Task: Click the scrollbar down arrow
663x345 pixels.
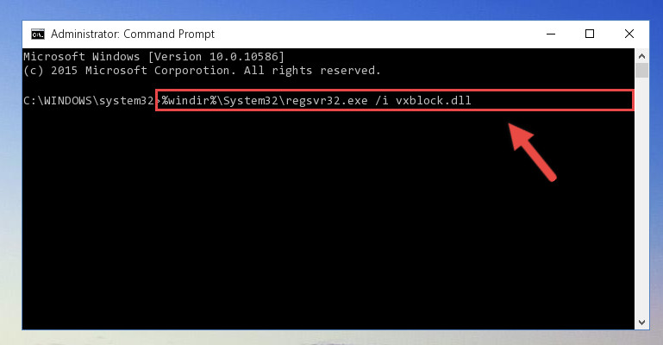Action: (641, 323)
